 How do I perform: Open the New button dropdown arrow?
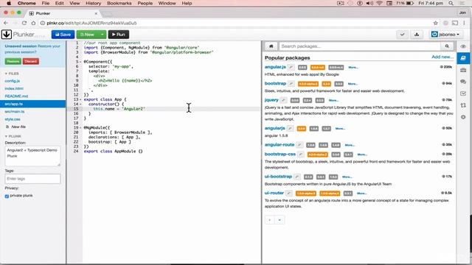(x=103, y=35)
